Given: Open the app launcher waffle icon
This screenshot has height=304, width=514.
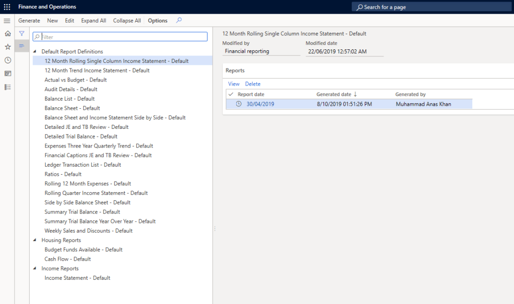Looking at the screenshot, I should 7,7.
